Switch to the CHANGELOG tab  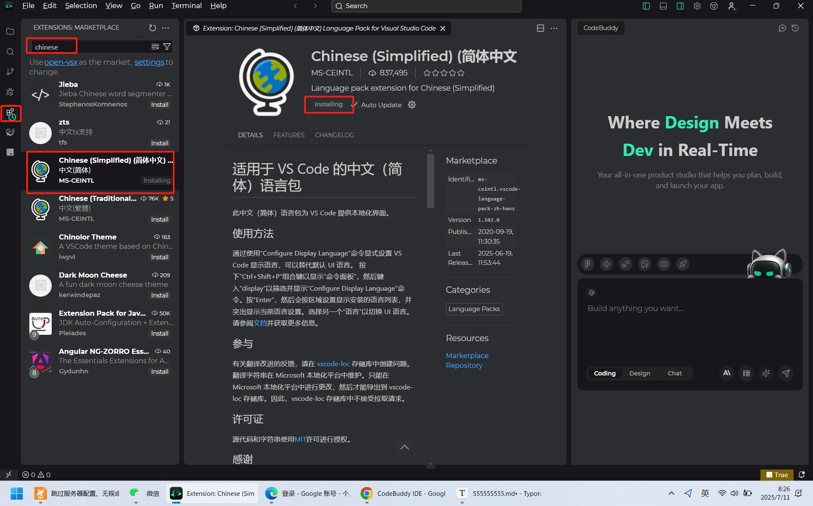[x=334, y=135]
